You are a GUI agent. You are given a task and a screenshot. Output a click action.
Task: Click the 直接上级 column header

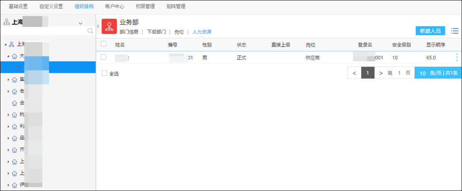point(281,45)
